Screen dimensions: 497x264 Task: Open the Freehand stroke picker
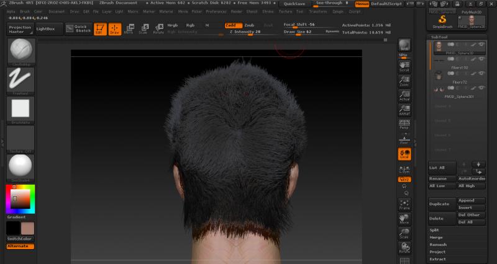click(21, 81)
